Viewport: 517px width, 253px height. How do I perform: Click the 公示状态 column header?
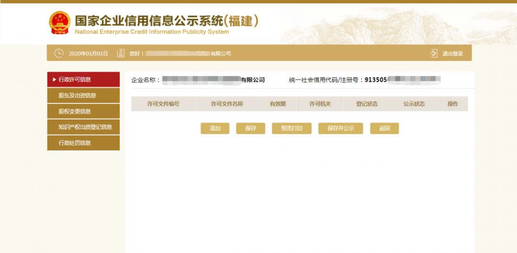coord(414,104)
